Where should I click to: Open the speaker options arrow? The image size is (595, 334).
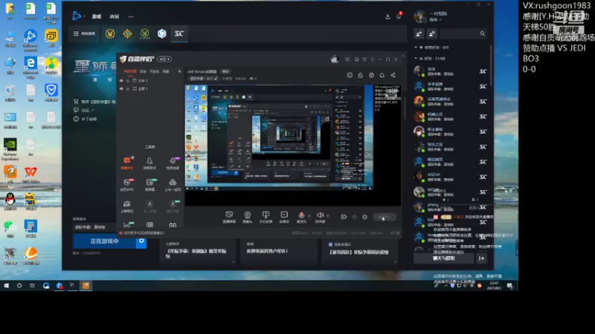pos(328,216)
